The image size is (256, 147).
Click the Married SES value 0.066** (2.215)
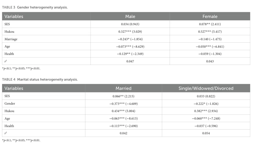pos(123,96)
